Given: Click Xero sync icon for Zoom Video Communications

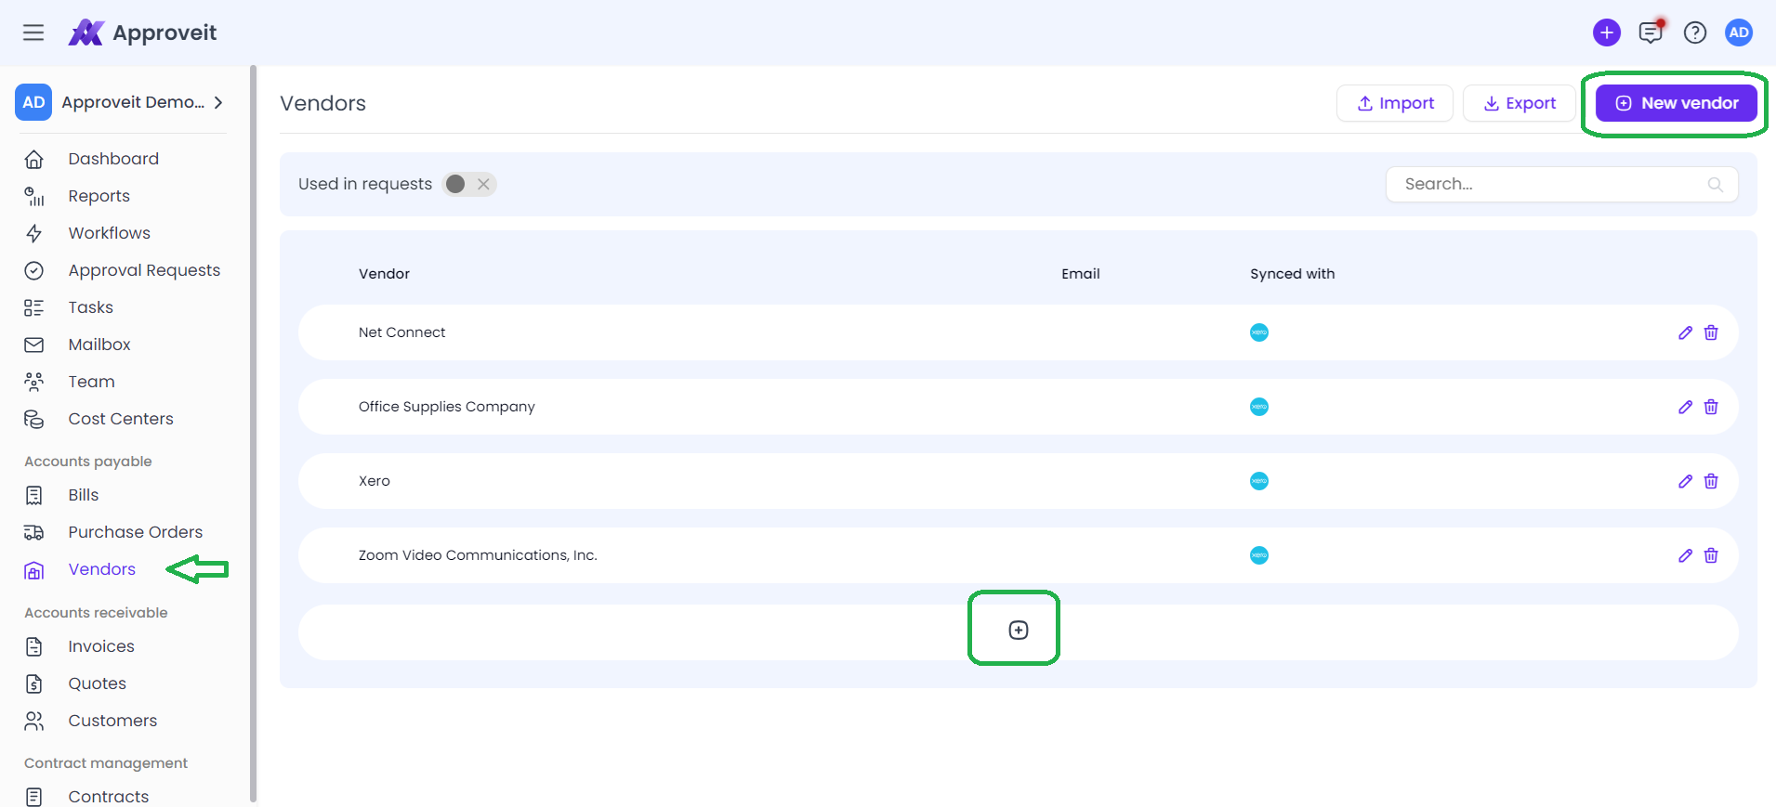Looking at the screenshot, I should pyautogui.click(x=1259, y=555).
